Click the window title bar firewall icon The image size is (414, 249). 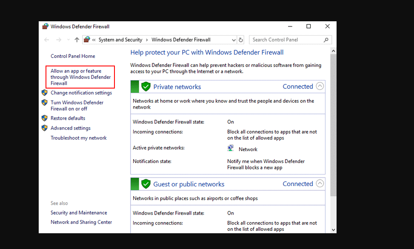pos(46,26)
